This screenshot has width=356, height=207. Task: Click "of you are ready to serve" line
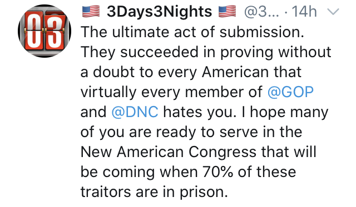click(x=169, y=132)
